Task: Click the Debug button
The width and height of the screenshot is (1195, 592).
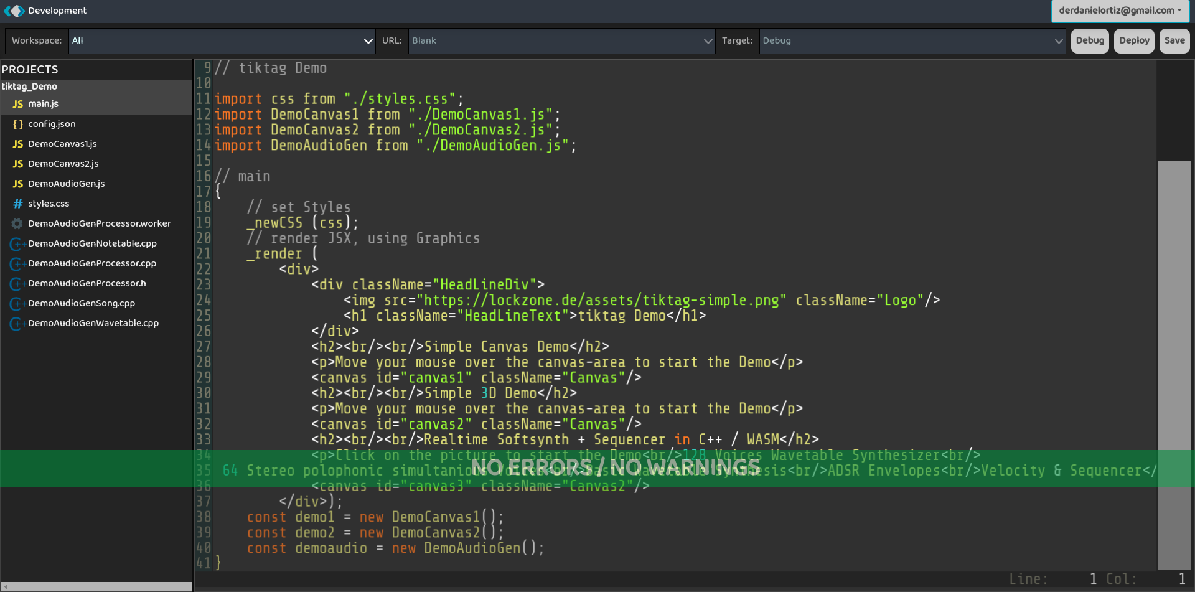Action: point(1090,40)
